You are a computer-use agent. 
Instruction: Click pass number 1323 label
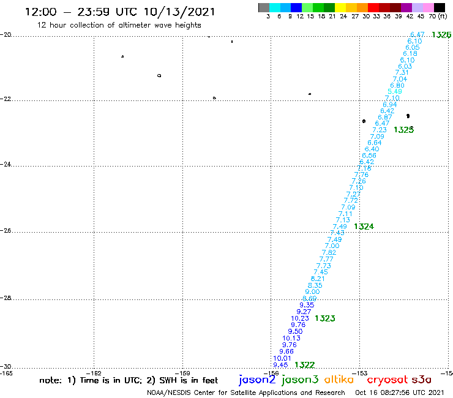[325, 318]
